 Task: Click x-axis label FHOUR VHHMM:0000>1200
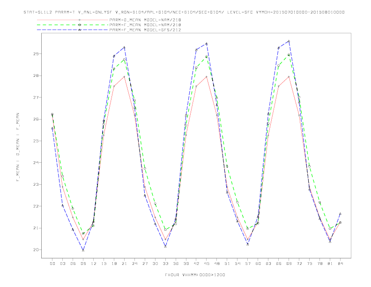(x=195, y=275)
